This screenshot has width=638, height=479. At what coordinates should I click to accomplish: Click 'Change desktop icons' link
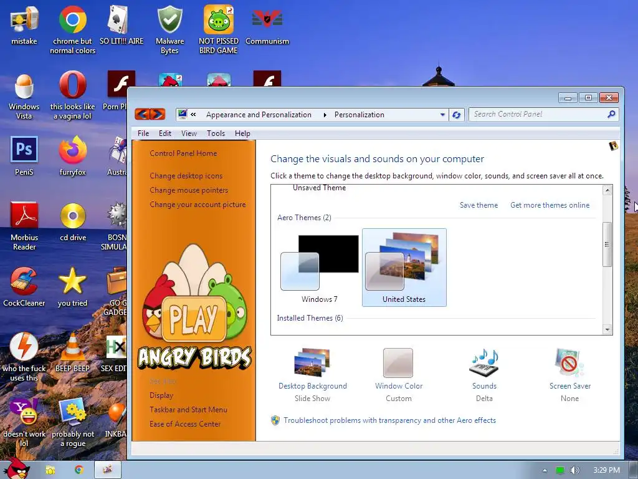(x=186, y=176)
